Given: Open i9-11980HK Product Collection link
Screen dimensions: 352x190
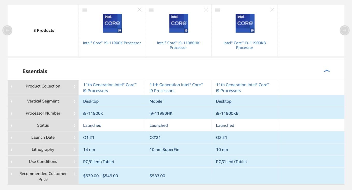Looking at the screenshot, I should (176, 88).
